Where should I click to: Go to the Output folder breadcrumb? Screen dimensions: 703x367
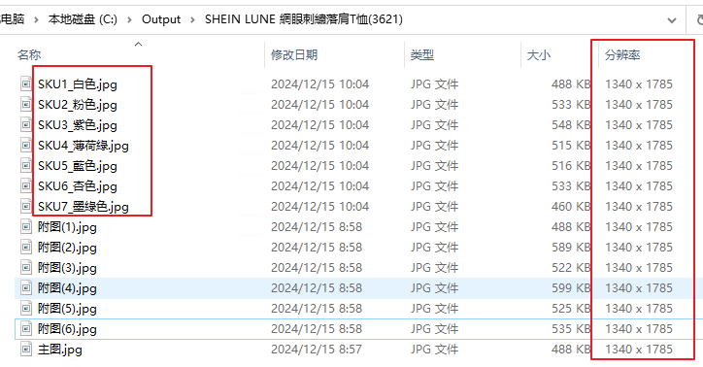tap(161, 19)
